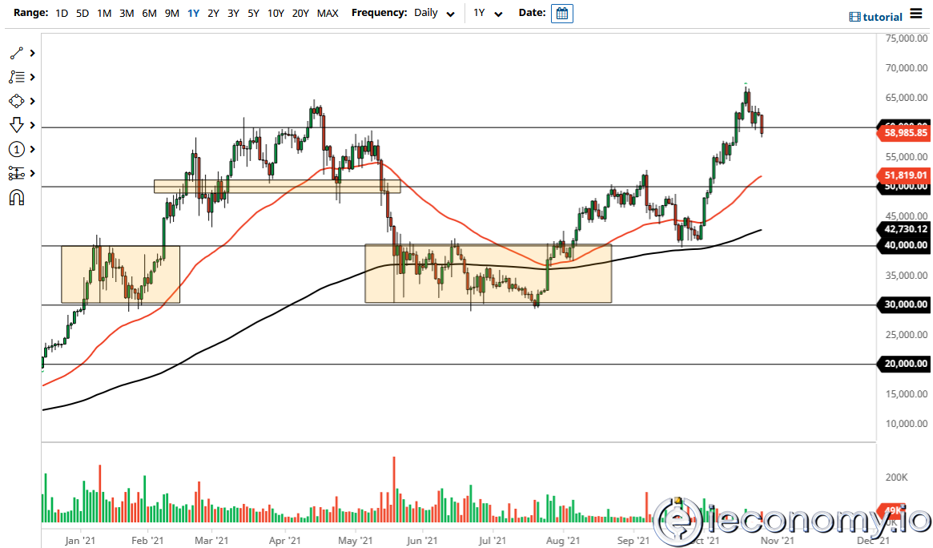Switch the range to MAX
The height and width of the screenshot is (548, 933).
click(327, 14)
